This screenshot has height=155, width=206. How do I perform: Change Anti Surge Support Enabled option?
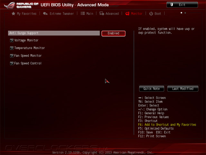point(113,33)
